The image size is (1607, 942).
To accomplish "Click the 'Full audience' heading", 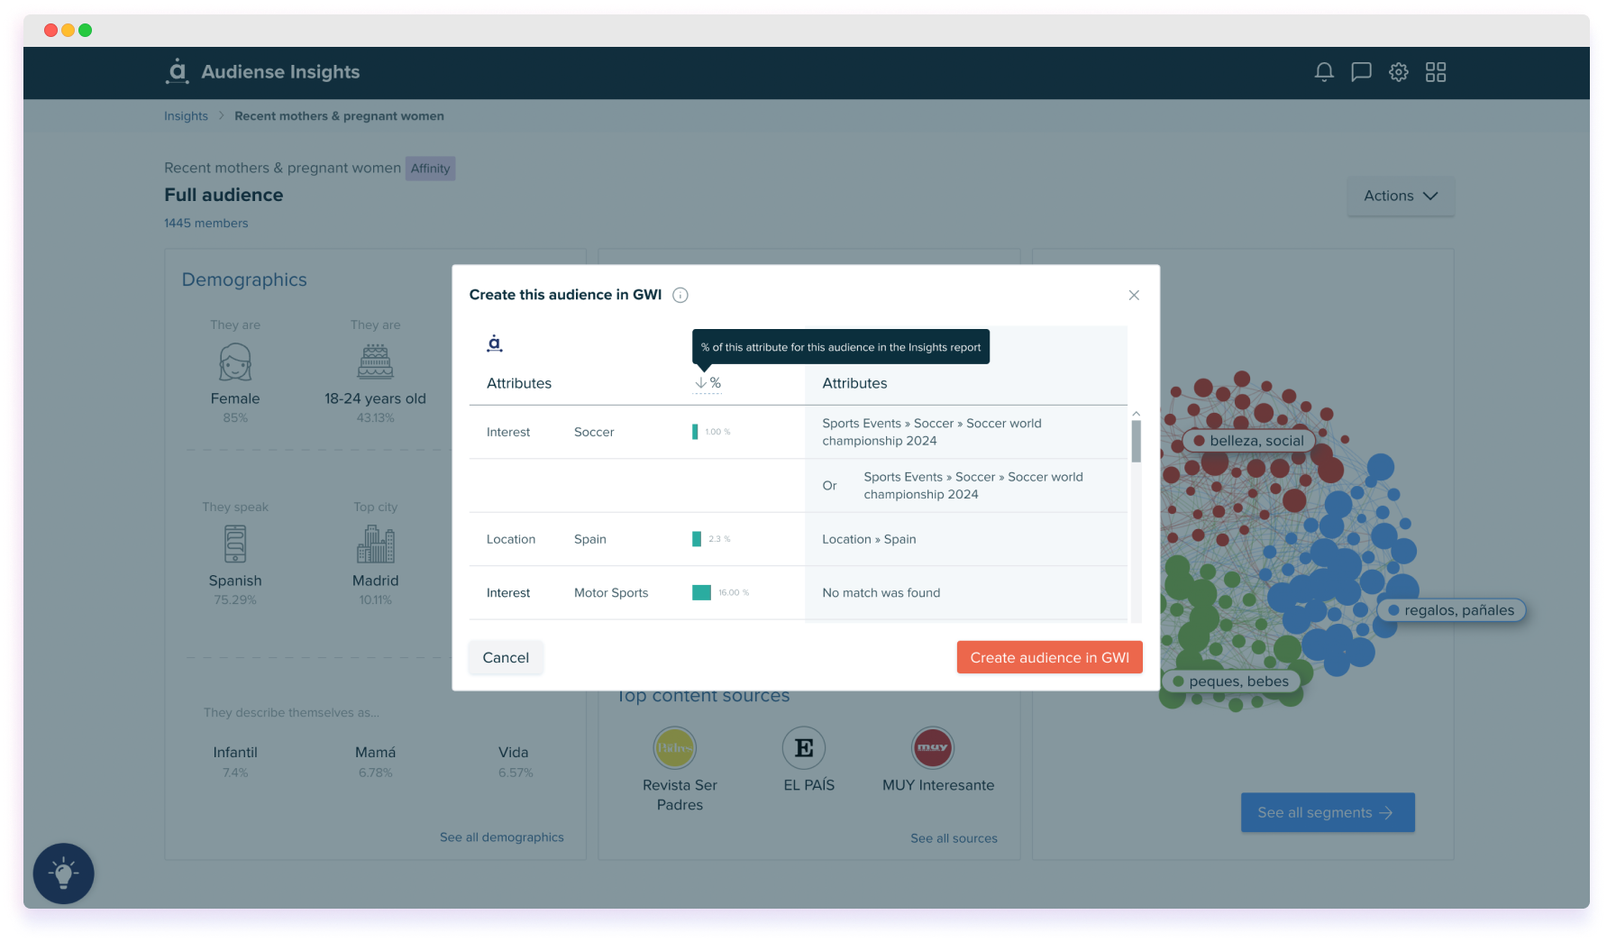I will coord(224,195).
